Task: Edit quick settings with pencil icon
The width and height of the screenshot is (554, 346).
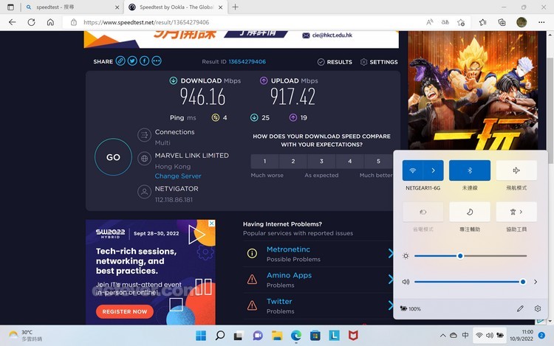Action: (x=520, y=309)
